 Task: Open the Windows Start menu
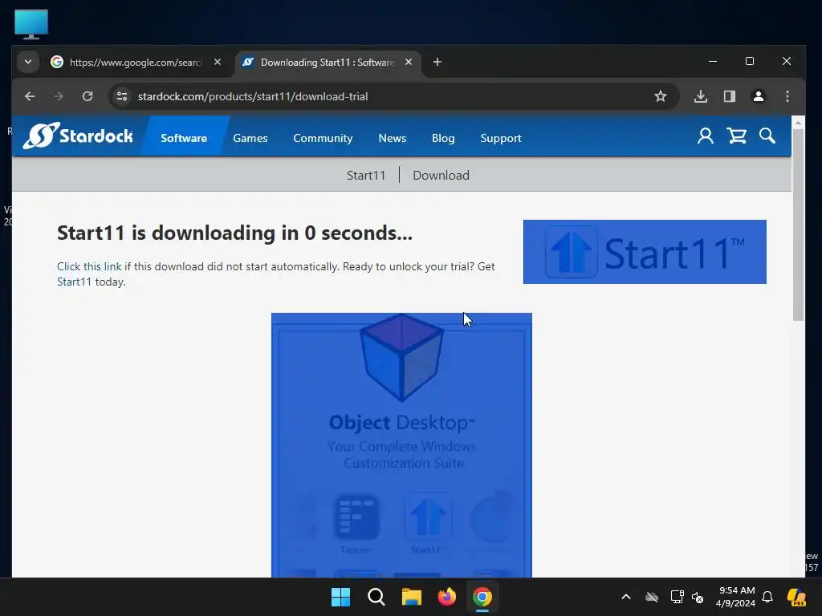340,597
